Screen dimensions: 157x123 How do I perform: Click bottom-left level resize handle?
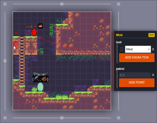coord(5,118)
